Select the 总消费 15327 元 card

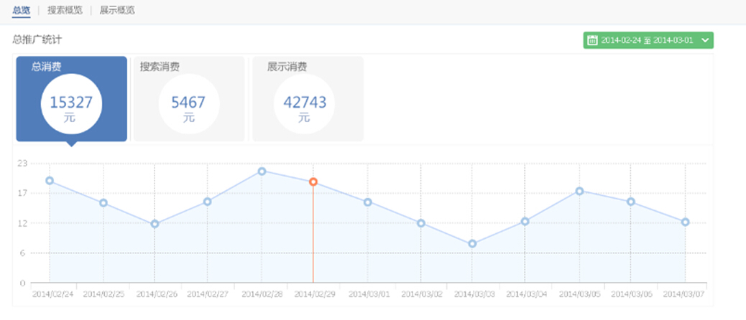pyautogui.click(x=71, y=99)
